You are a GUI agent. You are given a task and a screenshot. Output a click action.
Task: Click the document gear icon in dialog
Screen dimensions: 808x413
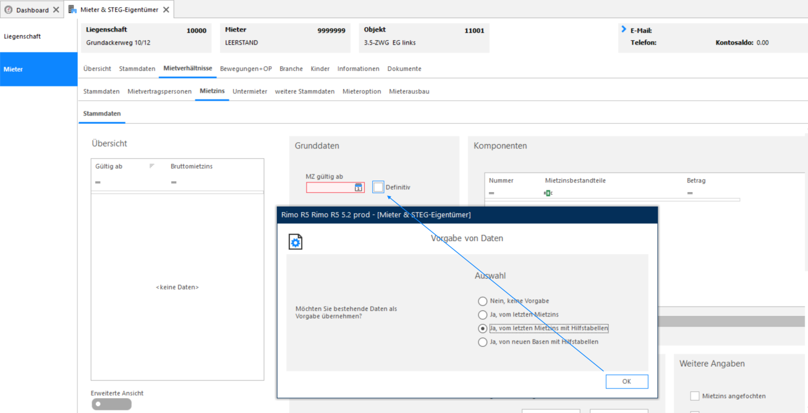point(296,242)
